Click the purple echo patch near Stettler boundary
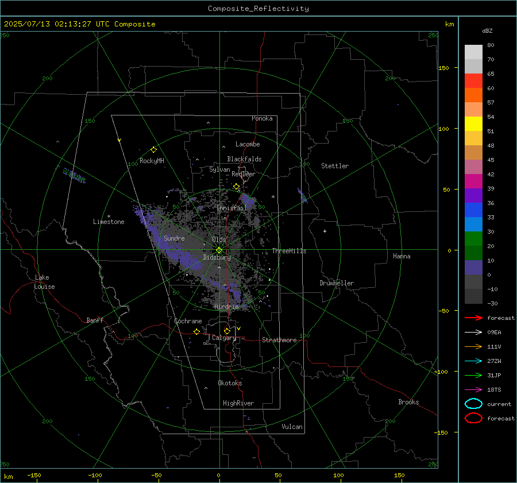This screenshot has height=483, width=517. point(302,195)
